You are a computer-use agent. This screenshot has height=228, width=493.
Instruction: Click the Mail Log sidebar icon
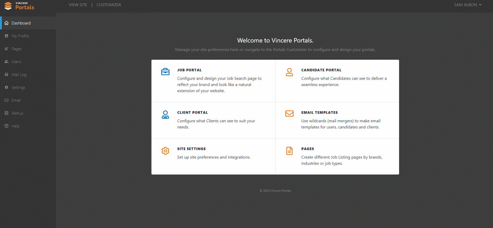tap(7, 74)
